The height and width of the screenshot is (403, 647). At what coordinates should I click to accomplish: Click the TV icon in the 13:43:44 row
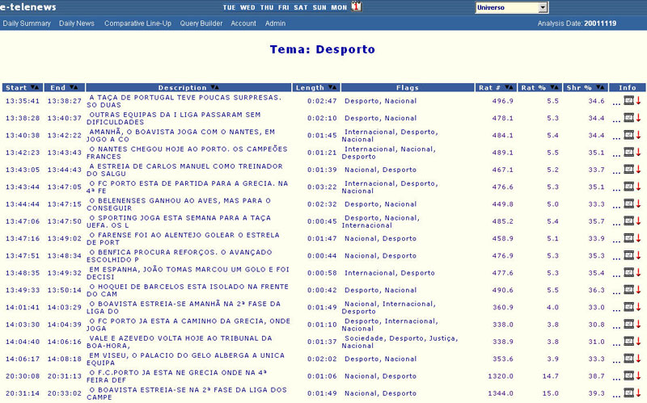pos(628,187)
